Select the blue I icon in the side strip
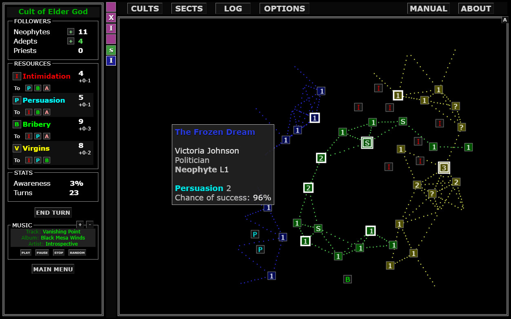The width and height of the screenshot is (511, 319). pyautogui.click(x=111, y=60)
